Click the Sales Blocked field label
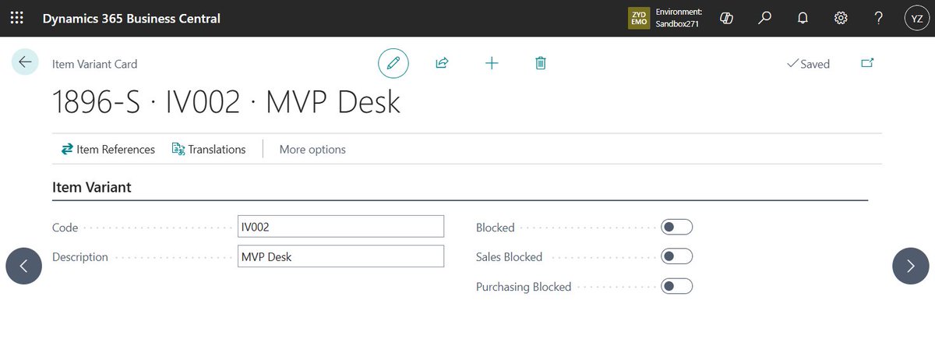This screenshot has height=364, width=935. click(509, 257)
